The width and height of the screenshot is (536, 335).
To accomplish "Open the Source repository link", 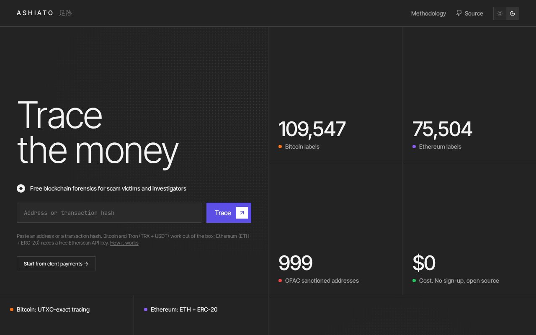I will coord(469,13).
